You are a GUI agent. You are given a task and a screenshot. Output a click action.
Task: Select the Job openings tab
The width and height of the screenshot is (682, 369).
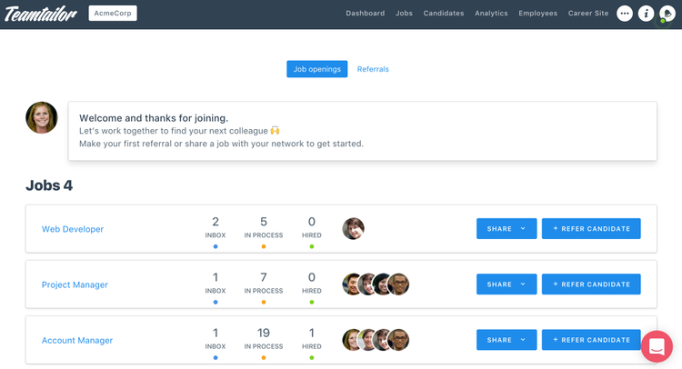tap(316, 69)
